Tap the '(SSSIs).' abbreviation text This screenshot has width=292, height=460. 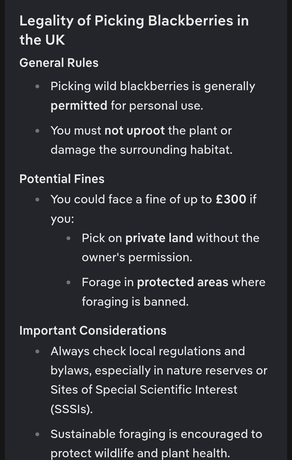pyautogui.click(x=72, y=409)
